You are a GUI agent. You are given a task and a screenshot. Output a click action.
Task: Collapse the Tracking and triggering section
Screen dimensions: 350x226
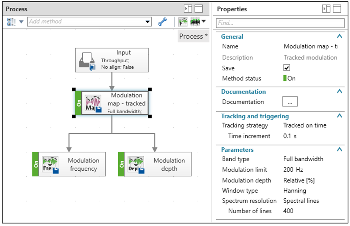pyautogui.click(x=339, y=116)
